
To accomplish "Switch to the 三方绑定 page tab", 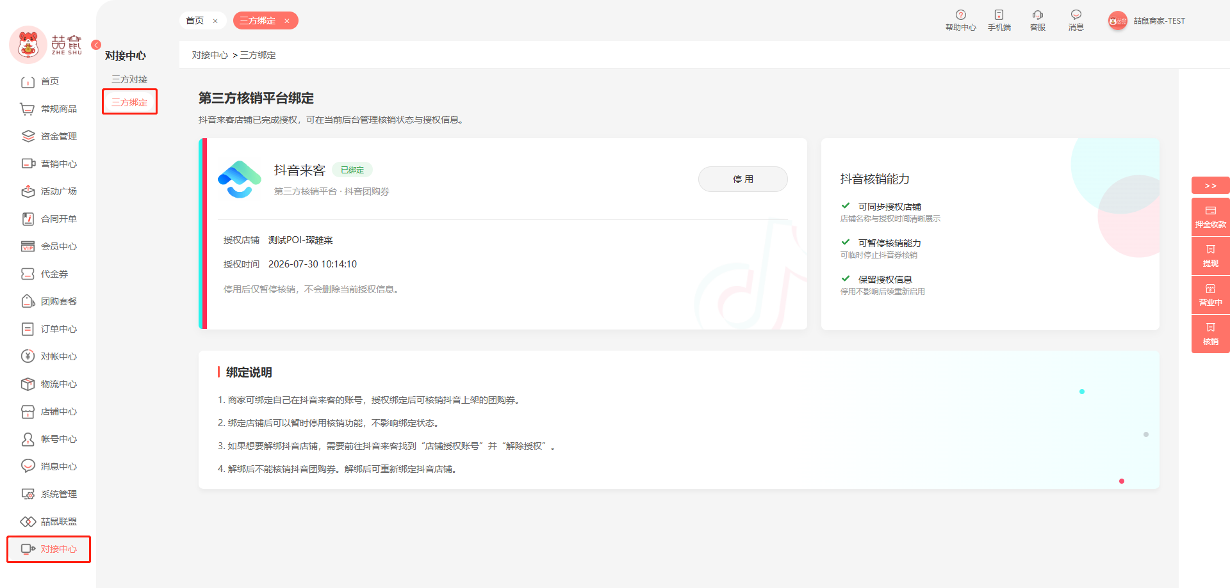I will click(x=258, y=20).
